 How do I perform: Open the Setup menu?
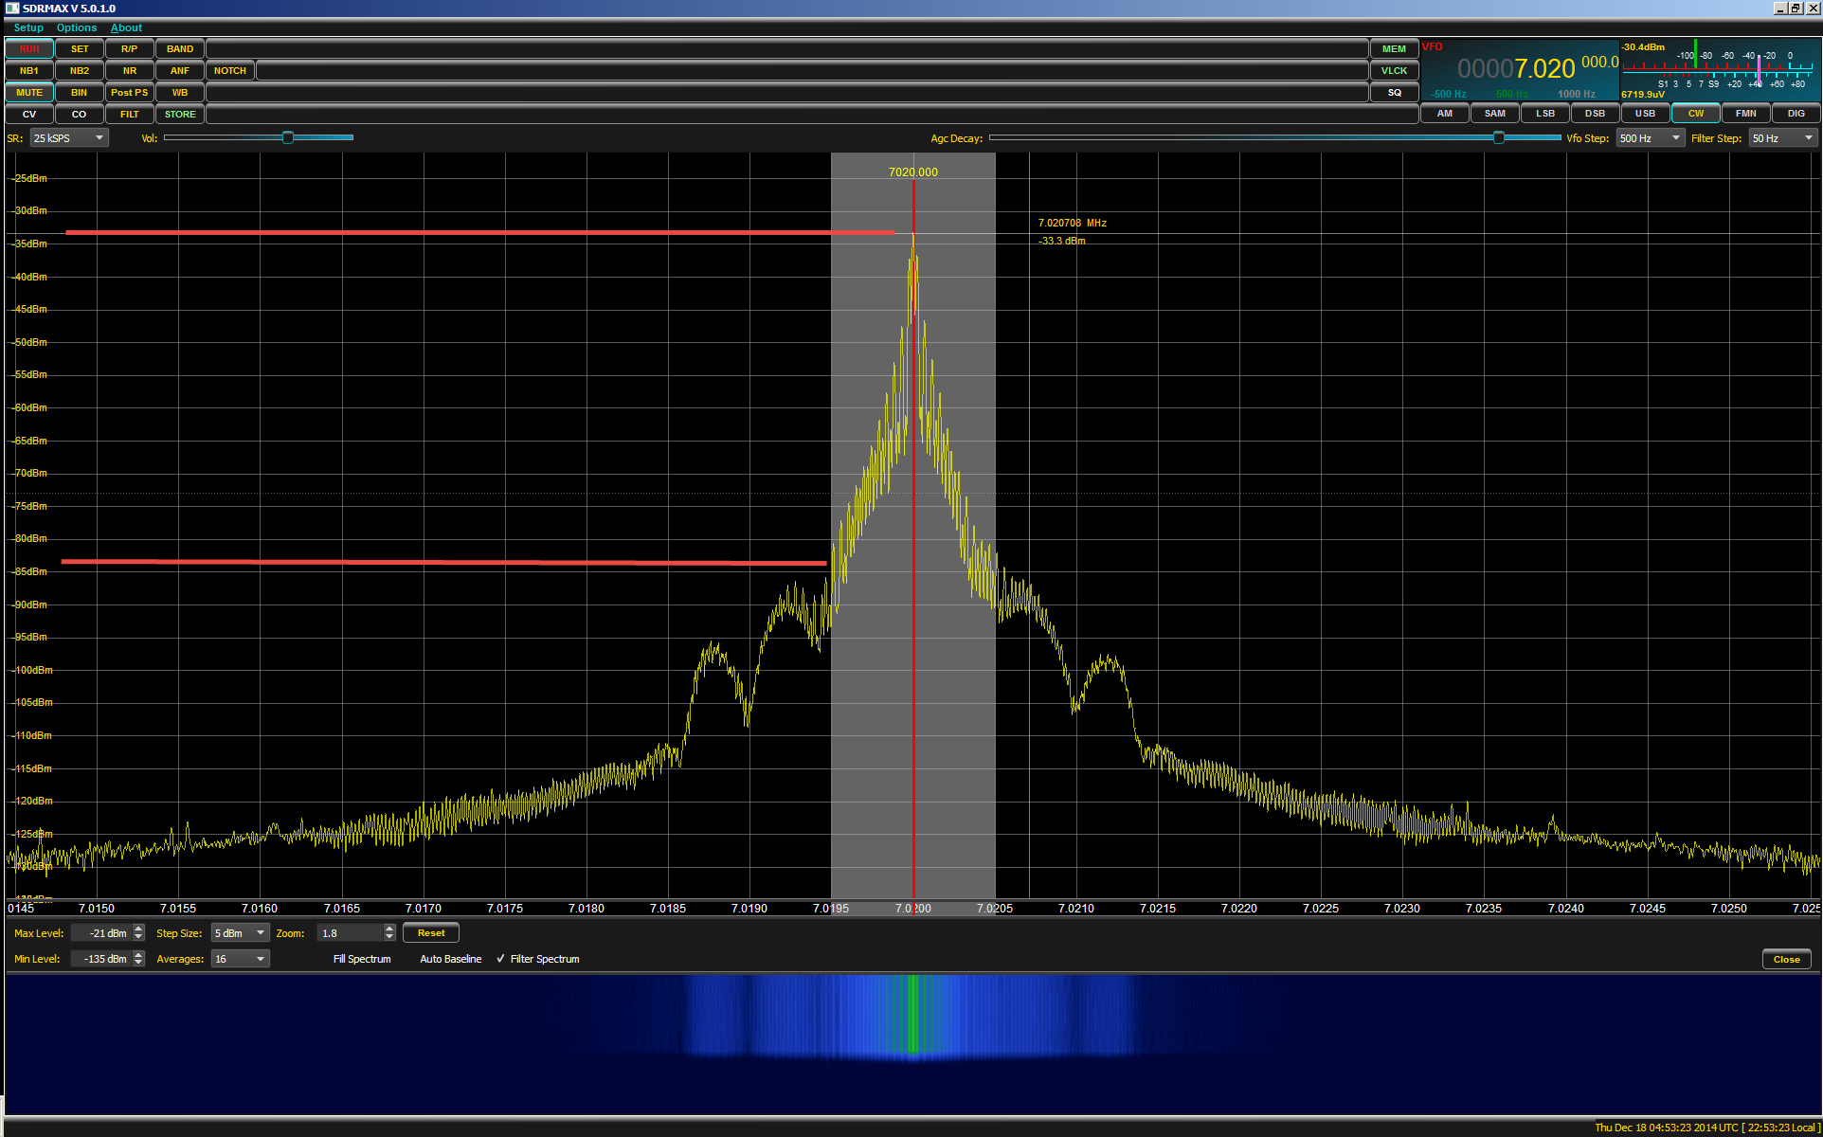28,27
